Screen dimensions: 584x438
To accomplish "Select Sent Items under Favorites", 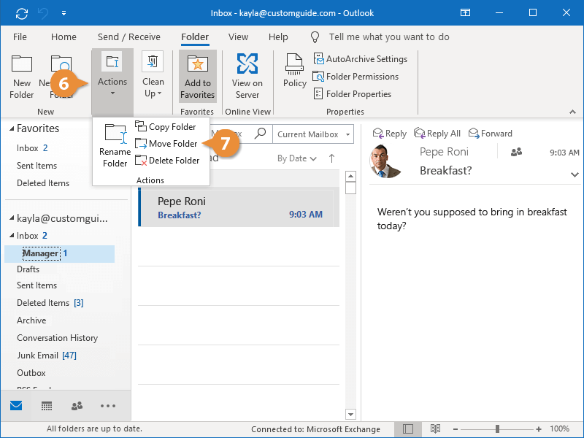I will point(37,166).
